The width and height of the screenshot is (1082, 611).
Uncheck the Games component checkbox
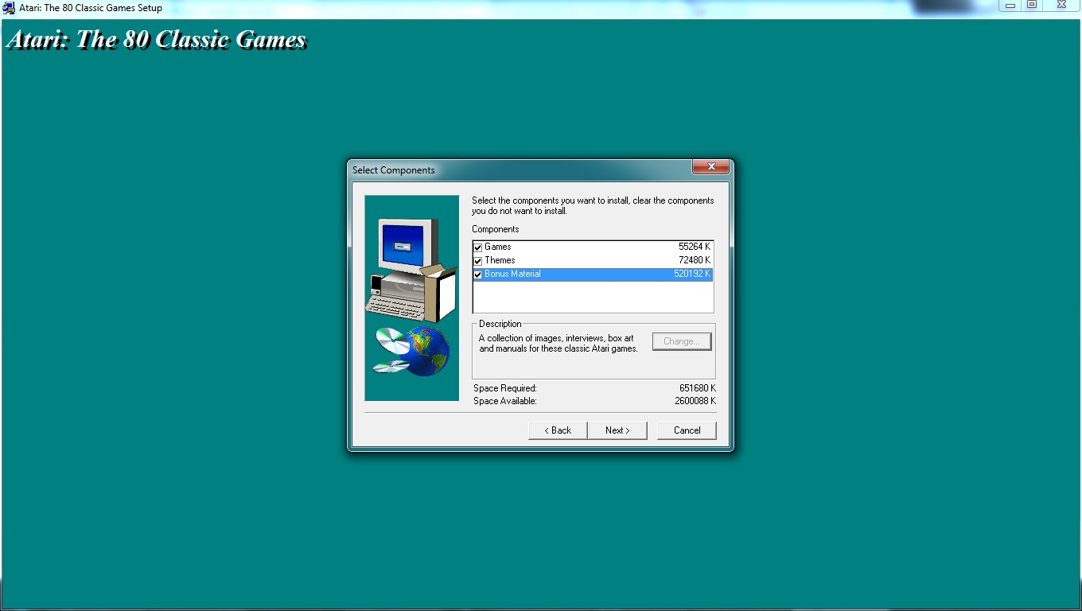(x=478, y=247)
